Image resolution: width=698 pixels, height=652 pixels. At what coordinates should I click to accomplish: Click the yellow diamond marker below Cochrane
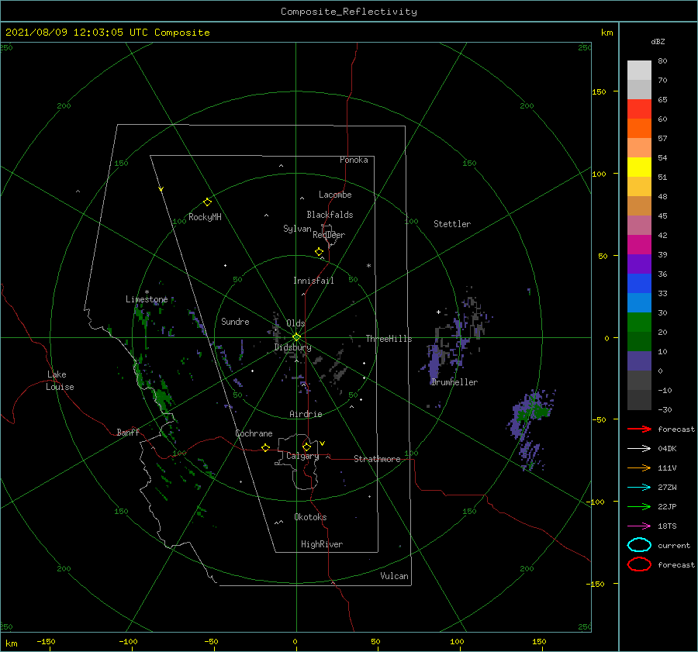tap(265, 448)
